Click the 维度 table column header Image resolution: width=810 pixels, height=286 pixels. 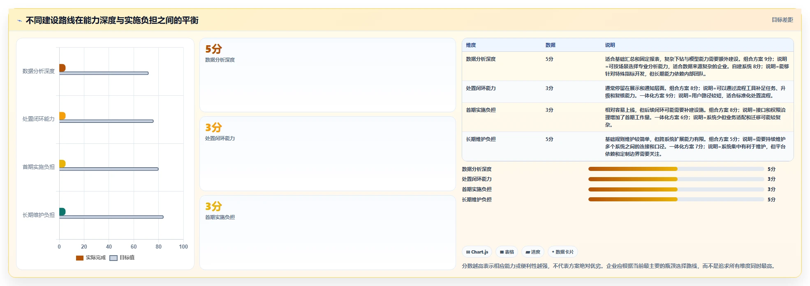click(471, 45)
